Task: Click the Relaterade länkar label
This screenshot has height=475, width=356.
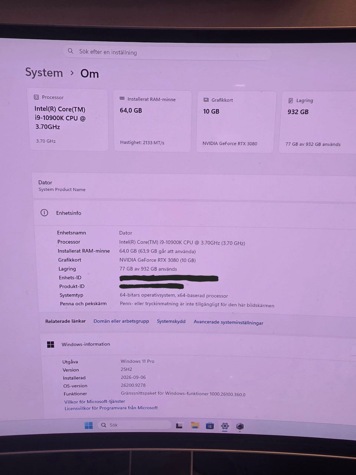Action: (66, 321)
